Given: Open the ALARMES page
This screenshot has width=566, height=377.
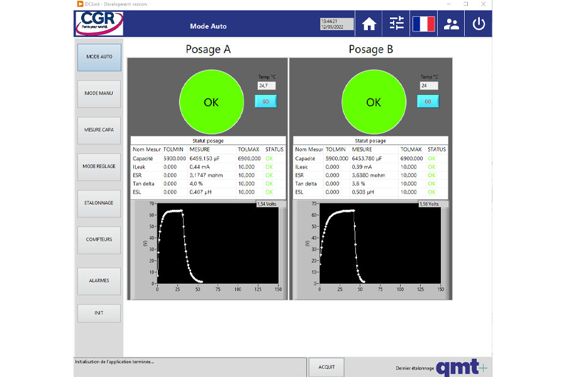Looking at the screenshot, I should (99, 281).
